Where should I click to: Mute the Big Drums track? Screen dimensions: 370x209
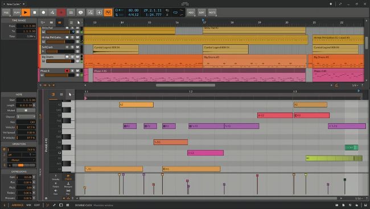pos(77,57)
